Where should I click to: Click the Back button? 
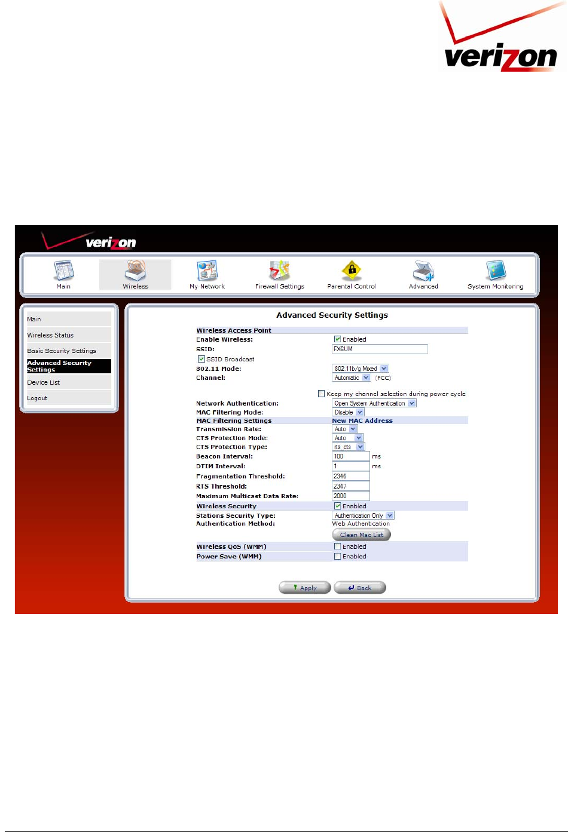pyautogui.click(x=360, y=588)
